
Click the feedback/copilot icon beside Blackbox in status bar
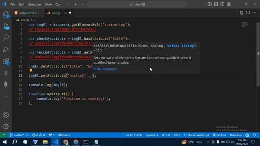click(247, 135)
